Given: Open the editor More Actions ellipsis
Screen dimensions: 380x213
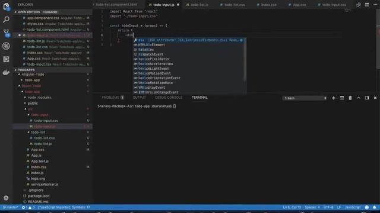Looking at the screenshot, I should (x=375, y=5).
